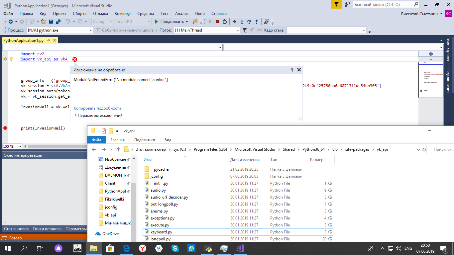Image resolution: width=454 pixels, height=255 pixels.
Task: Click user name Викентий Сметанин
Action: click(x=420, y=14)
